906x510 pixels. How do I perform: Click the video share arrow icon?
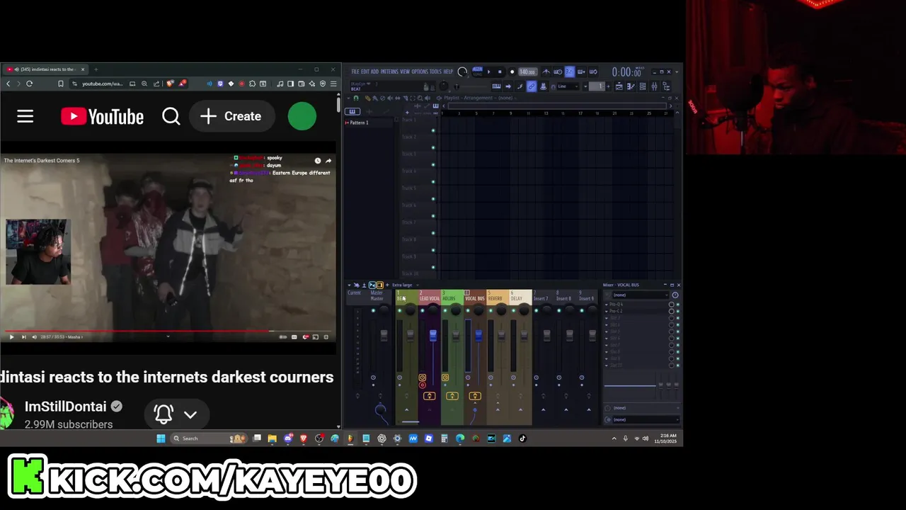(x=328, y=161)
